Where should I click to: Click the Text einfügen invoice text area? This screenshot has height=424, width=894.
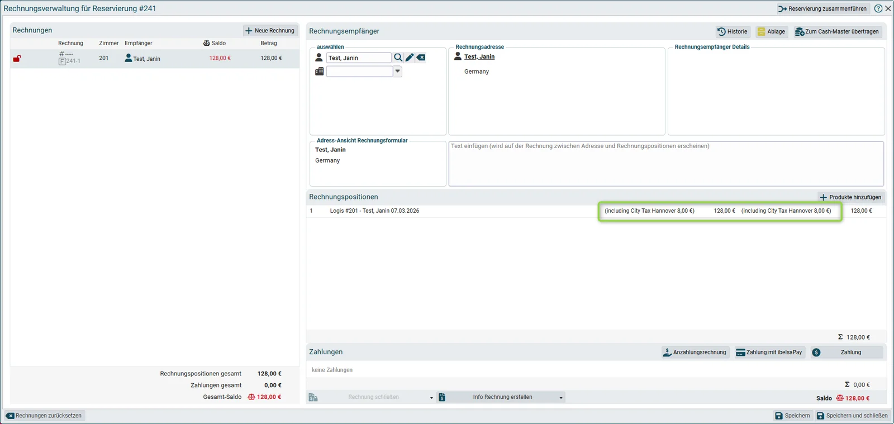666,163
